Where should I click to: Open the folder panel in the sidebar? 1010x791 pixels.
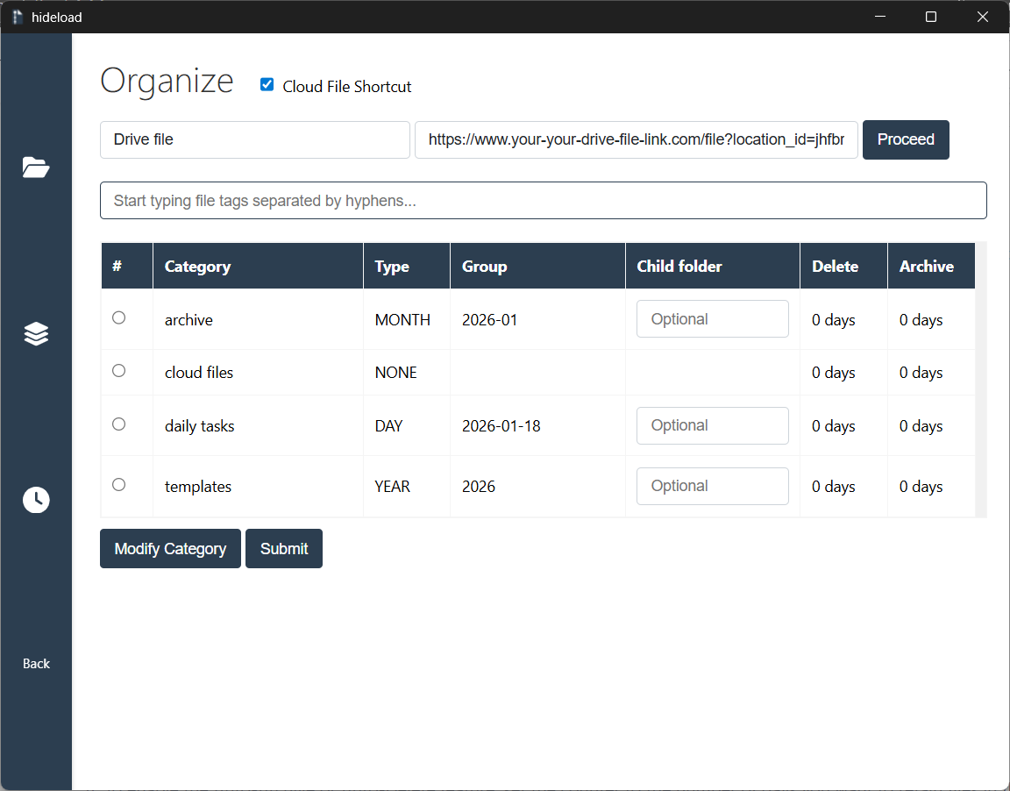36,167
